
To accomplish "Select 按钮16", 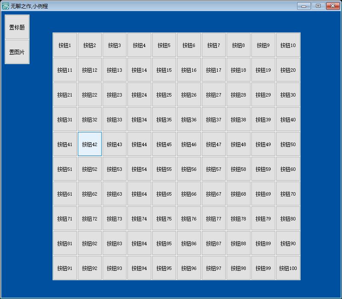I will click(189, 70).
